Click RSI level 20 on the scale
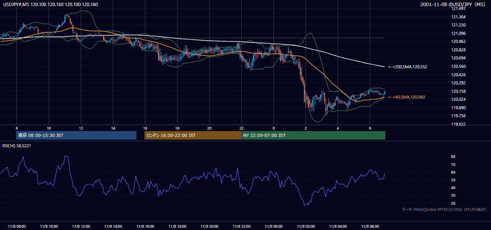Viewport: 491px width, 230px height. 453,203
